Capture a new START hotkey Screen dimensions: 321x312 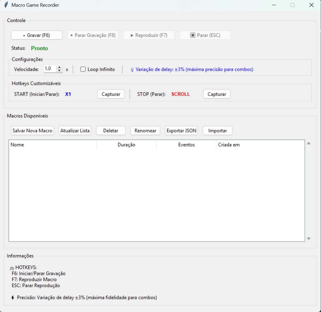tap(111, 94)
